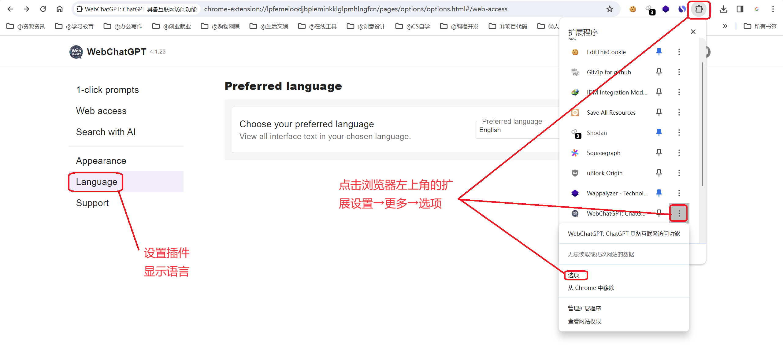Image resolution: width=783 pixels, height=355 pixels.
Task: Open the Sourcegraph extension entry
Action: (x=603, y=153)
